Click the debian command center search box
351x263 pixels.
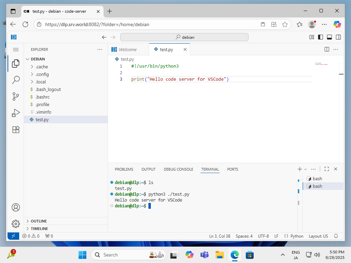click(x=184, y=37)
